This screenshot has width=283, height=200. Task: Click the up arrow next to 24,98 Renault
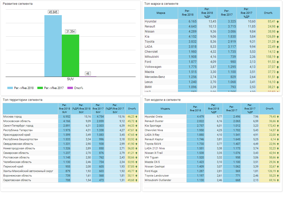tap(278, 27)
